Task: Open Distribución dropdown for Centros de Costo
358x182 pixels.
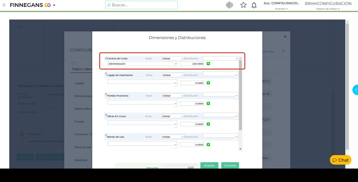Action: [221, 59]
